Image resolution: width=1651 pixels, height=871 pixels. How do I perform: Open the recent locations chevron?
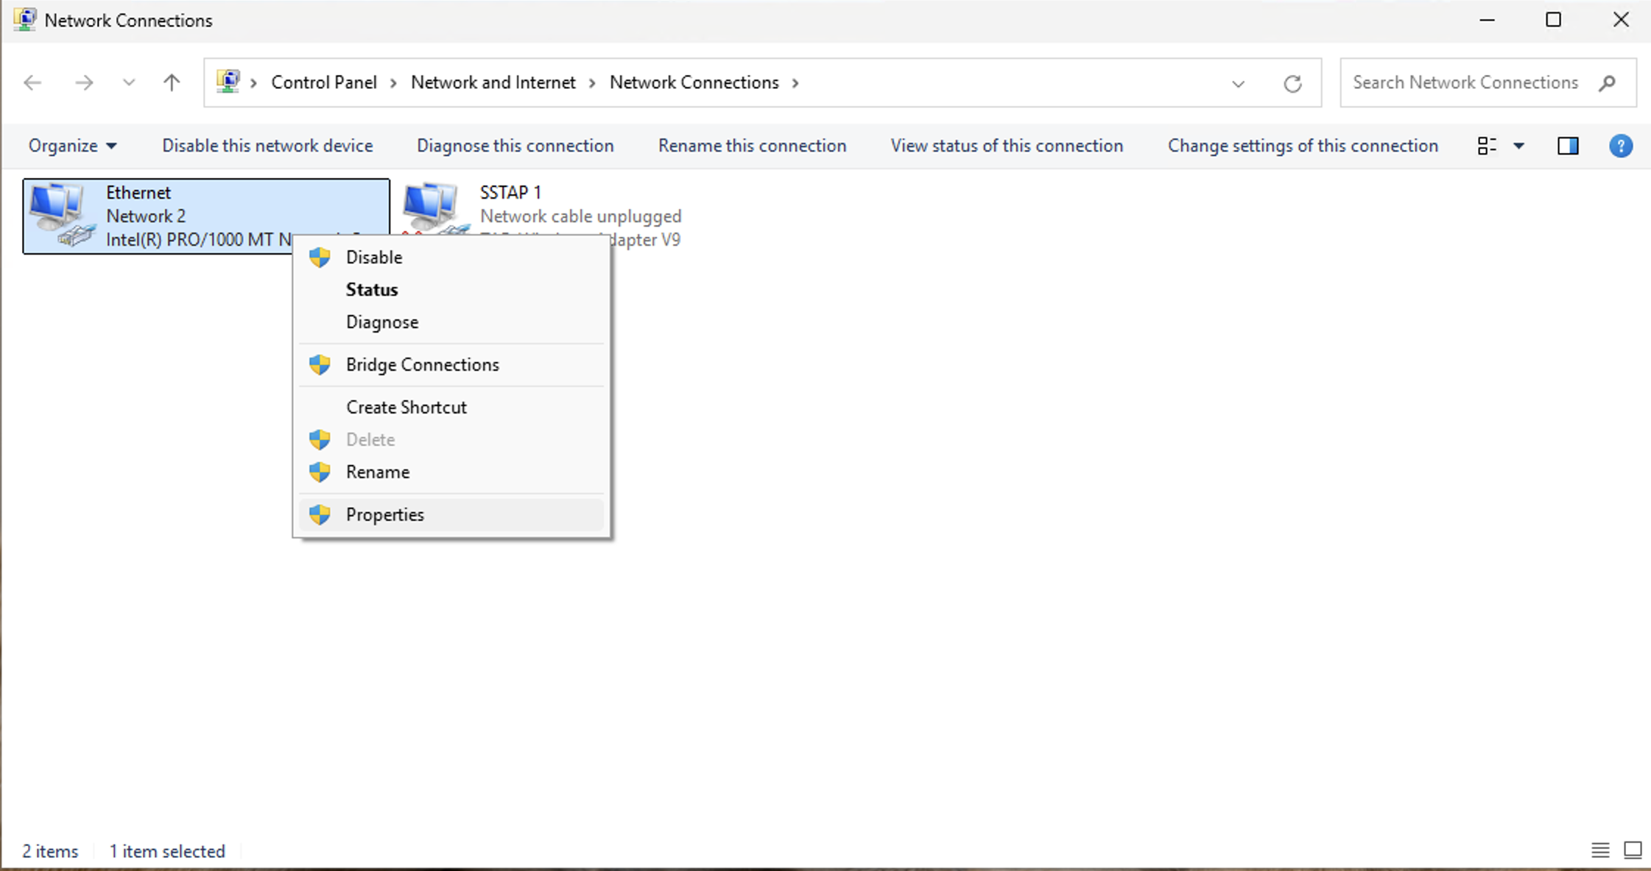pyautogui.click(x=129, y=82)
